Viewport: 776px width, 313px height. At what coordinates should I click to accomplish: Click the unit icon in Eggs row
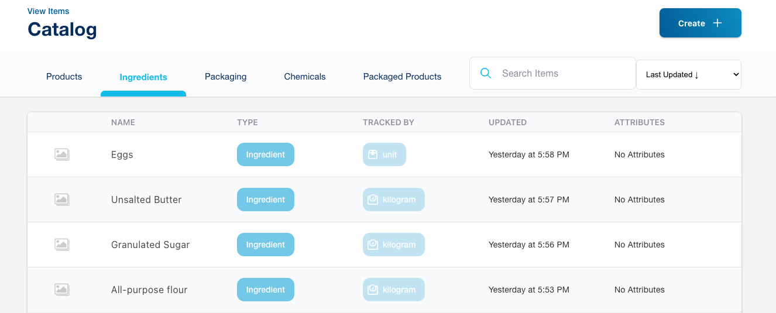click(x=373, y=154)
